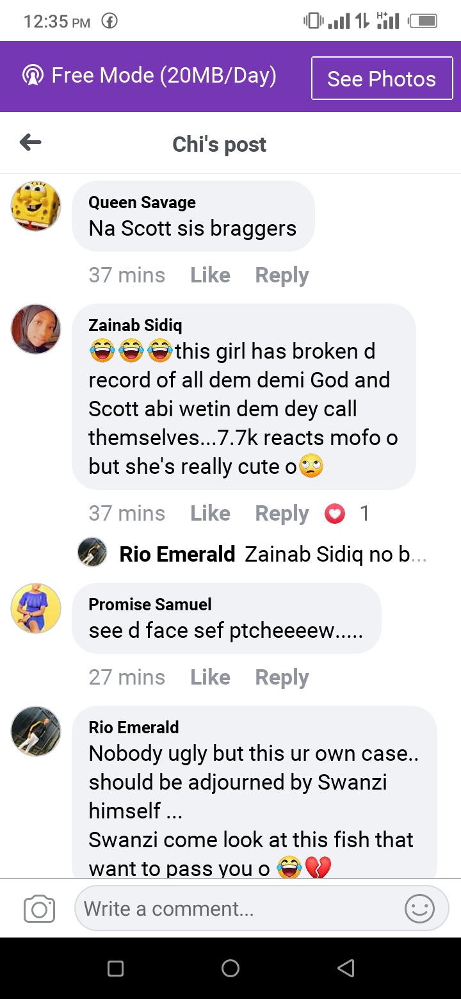Open Queen Savage's SpongeBob profile picture
Image resolution: width=461 pixels, height=999 pixels.
36,206
